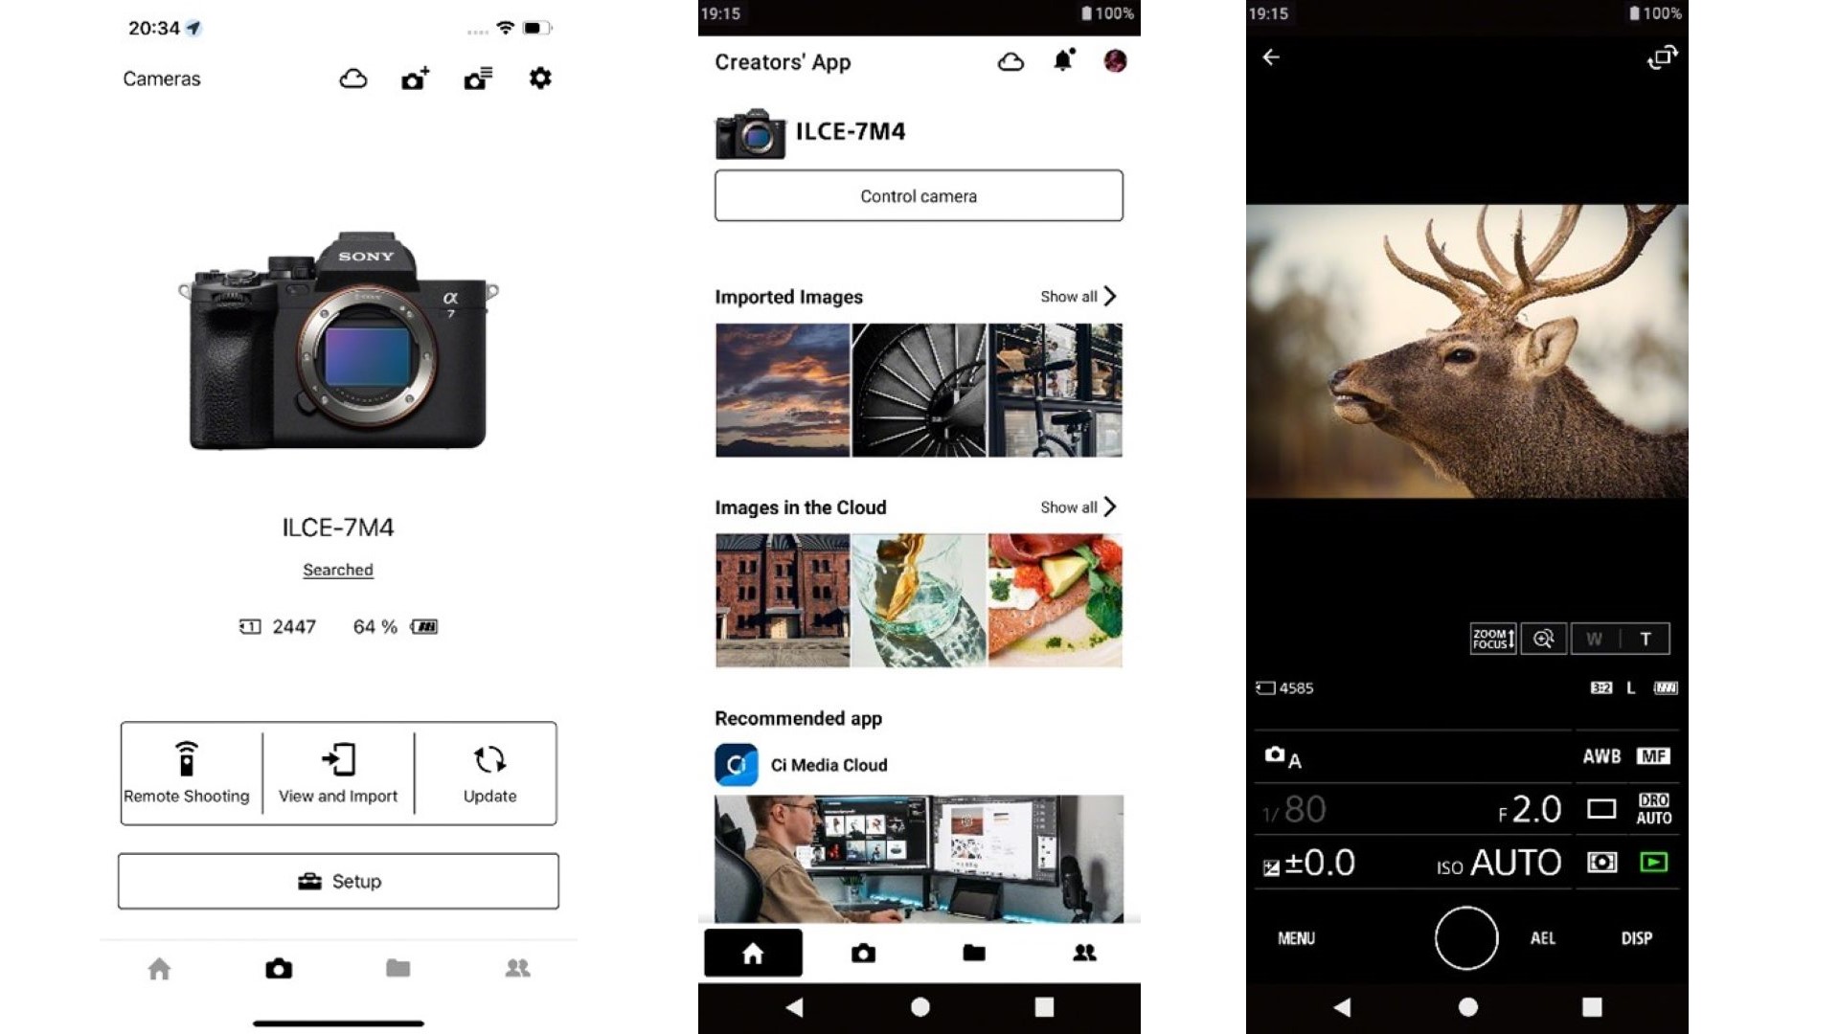Zoom telephoto with the T button

[x=1646, y=639]
